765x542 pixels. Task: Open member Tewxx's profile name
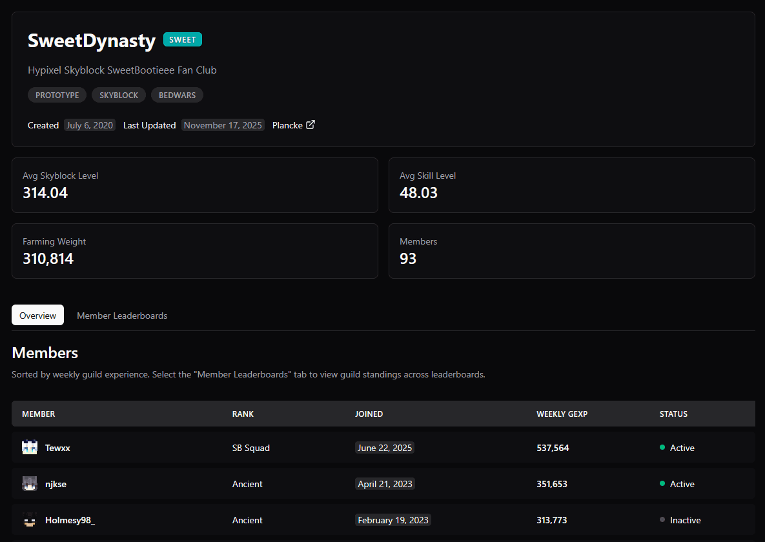(57, 448)
